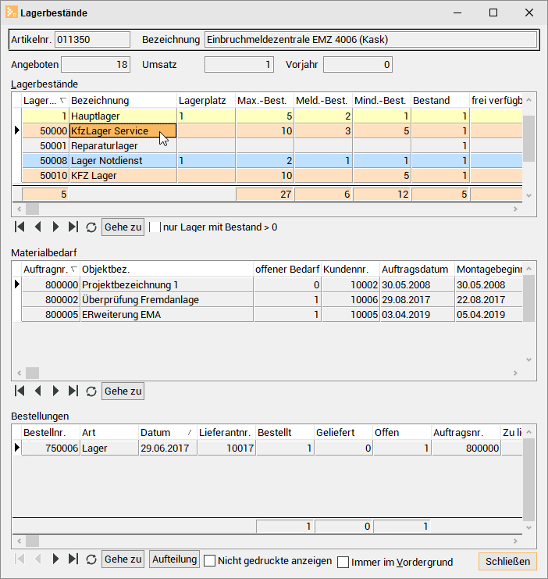Click the Lagerbestände app icon in title bar
Screen dimensions: 548x579
pyautogui.click(x=12, y=13)
